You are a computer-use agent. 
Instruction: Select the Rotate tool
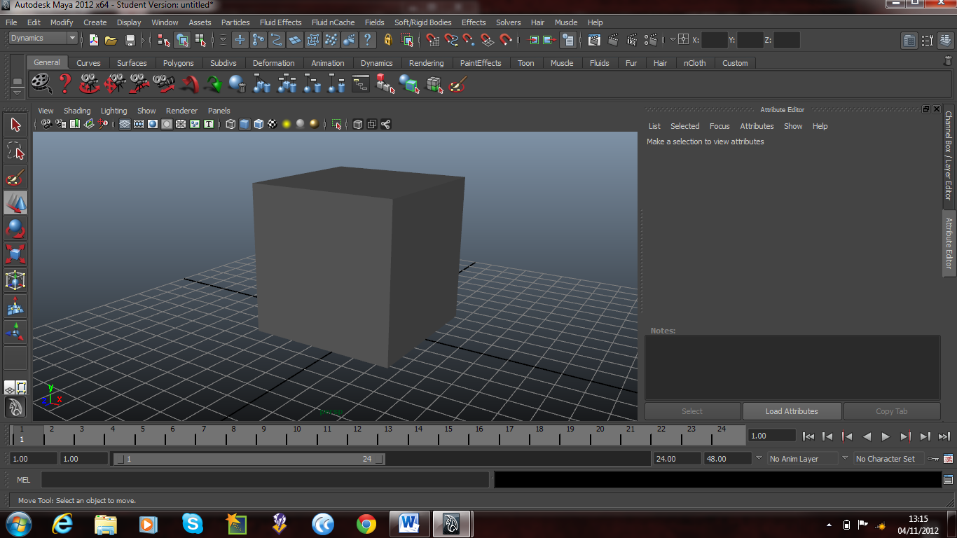tap(15, 229)
